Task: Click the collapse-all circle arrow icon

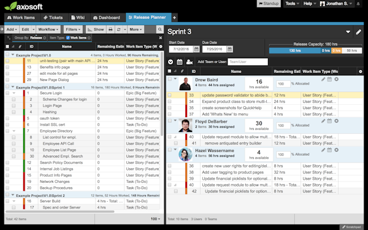Action: click(x=171, y=62)
